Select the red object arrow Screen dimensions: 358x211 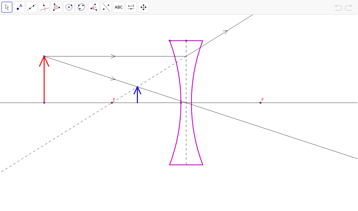(44, 80)
